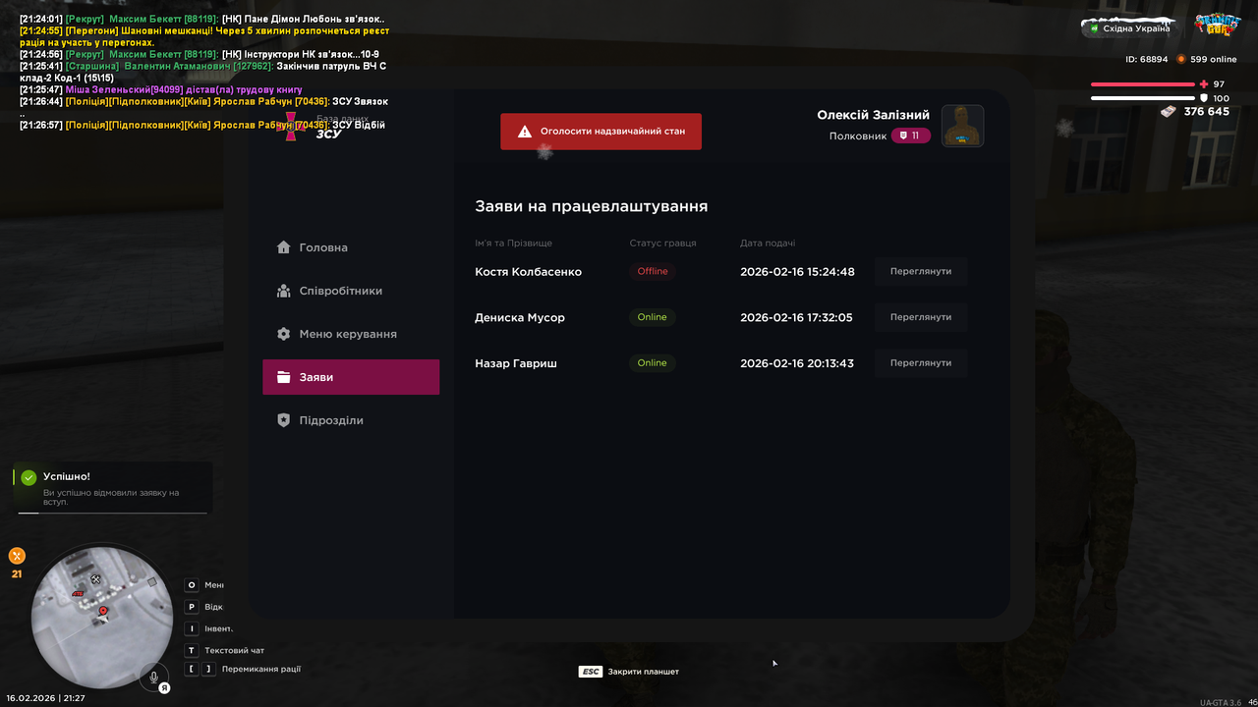This screenshot has height=707, width=1258.
Task: Click the Ім'я та Прізвище column header
Action: point(513,243)
